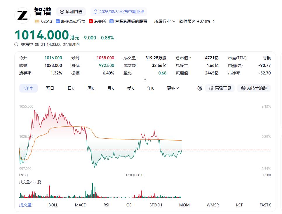This screenshot has width=282, height=214.
Task: Click the Zhipu company logo
Action: (22, 15)
